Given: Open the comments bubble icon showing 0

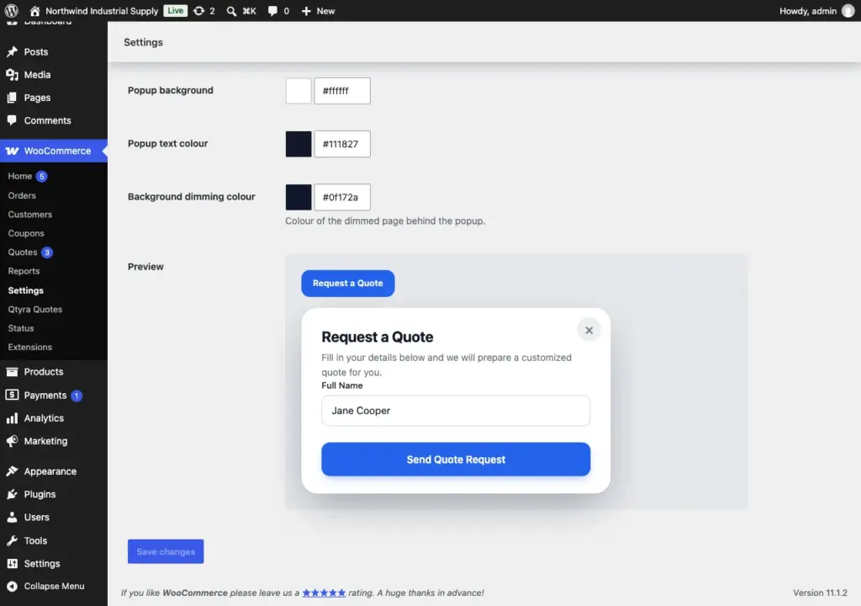Looking at the screenshot, I should [272, 11].
